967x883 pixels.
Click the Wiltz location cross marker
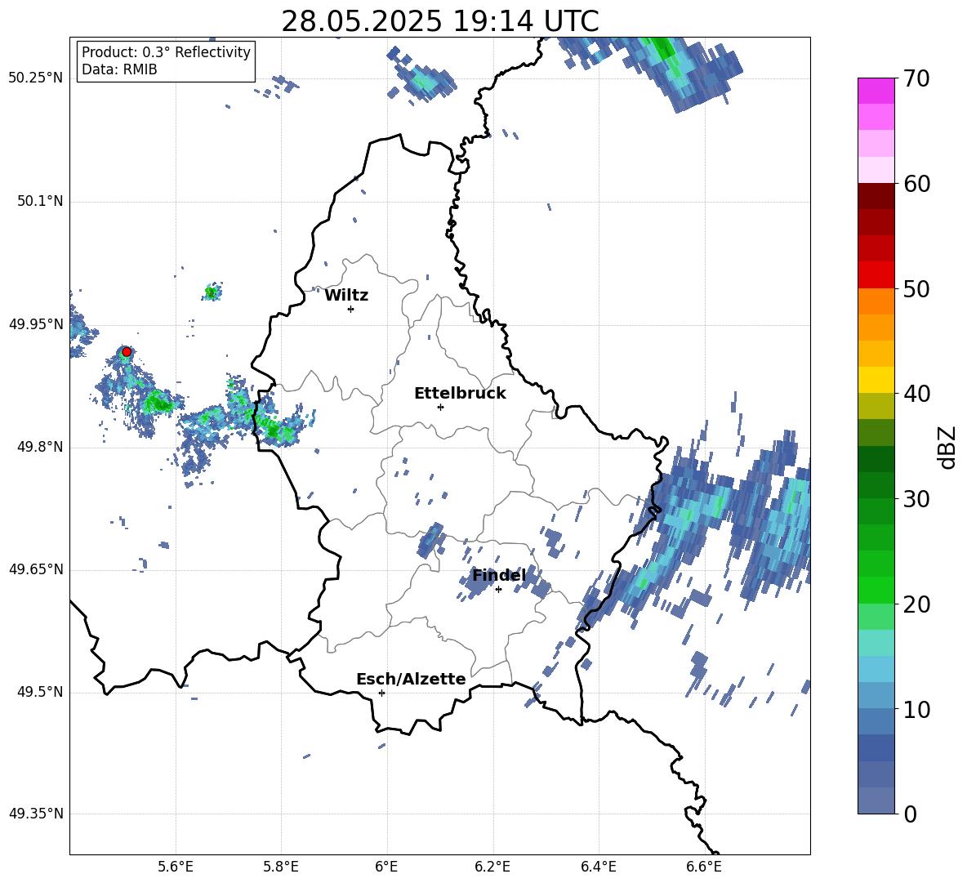351,309
